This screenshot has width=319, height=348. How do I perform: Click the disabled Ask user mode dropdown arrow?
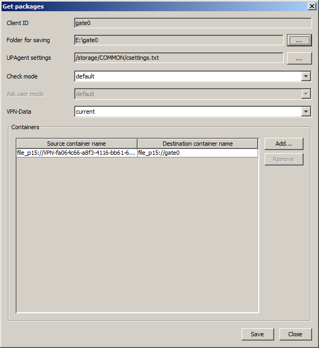pos(306,94)
